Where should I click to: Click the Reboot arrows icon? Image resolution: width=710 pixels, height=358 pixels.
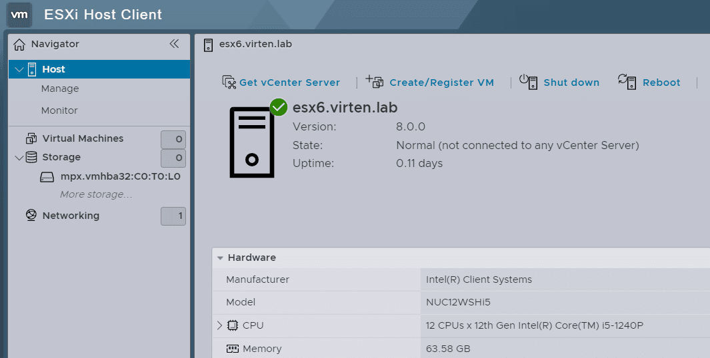coord(627,81)
